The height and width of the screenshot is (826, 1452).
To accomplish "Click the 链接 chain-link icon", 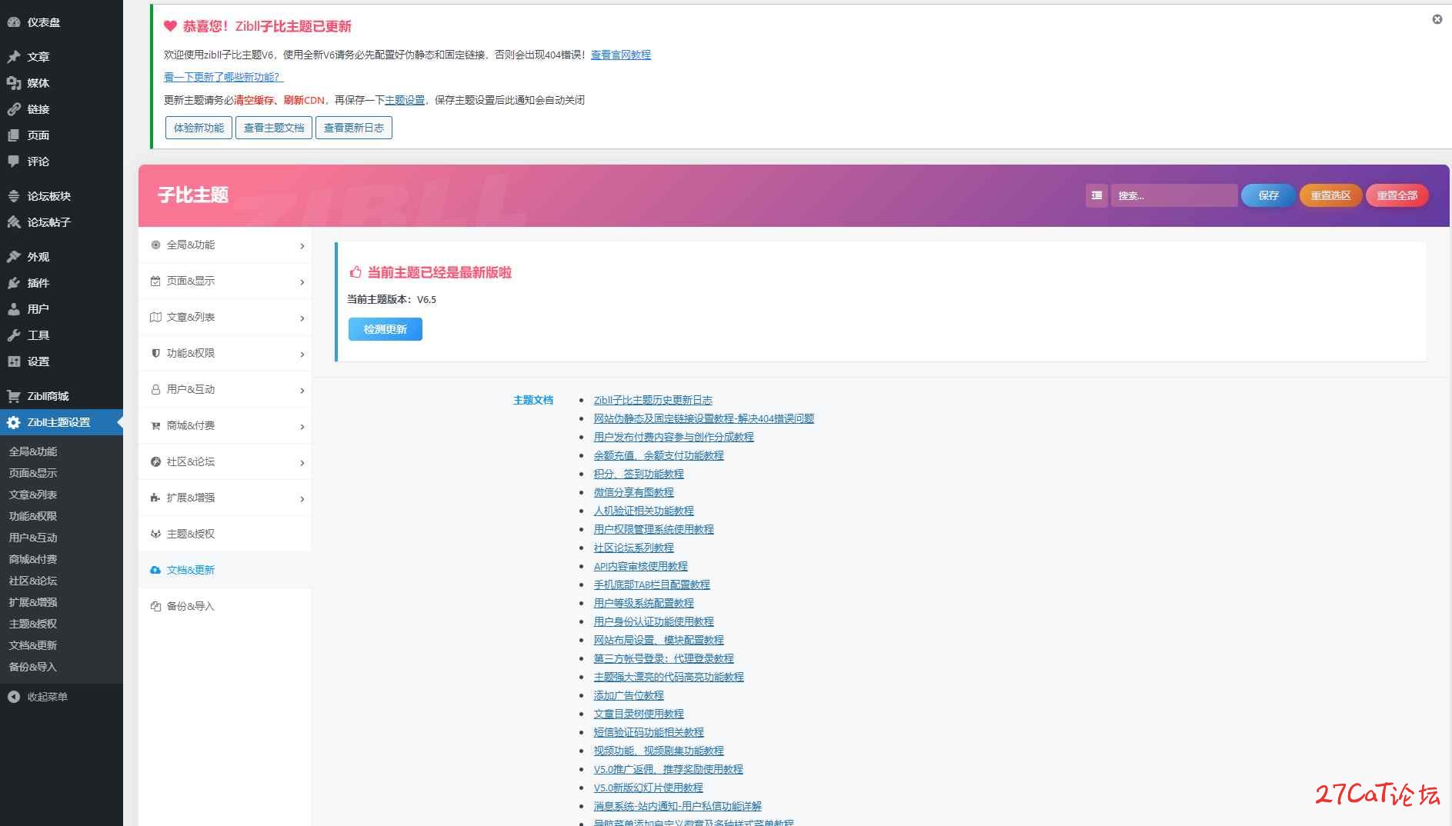I will tap(14, 109).
